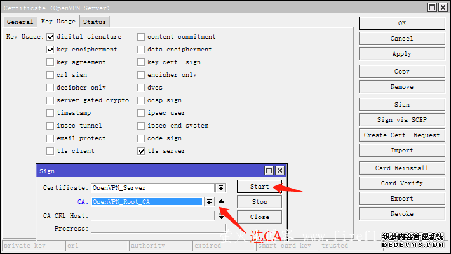Click the Sign button in the right panel

(402, 105)
